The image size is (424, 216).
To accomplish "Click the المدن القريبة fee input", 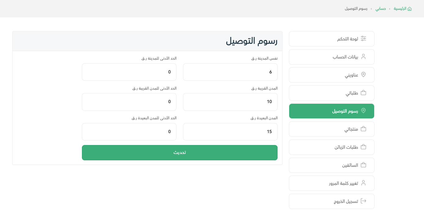I will pyautogui.click(x=230, y=102).
